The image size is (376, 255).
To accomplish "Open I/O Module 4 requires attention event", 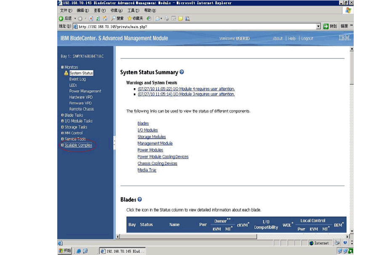I will point(186,89).
